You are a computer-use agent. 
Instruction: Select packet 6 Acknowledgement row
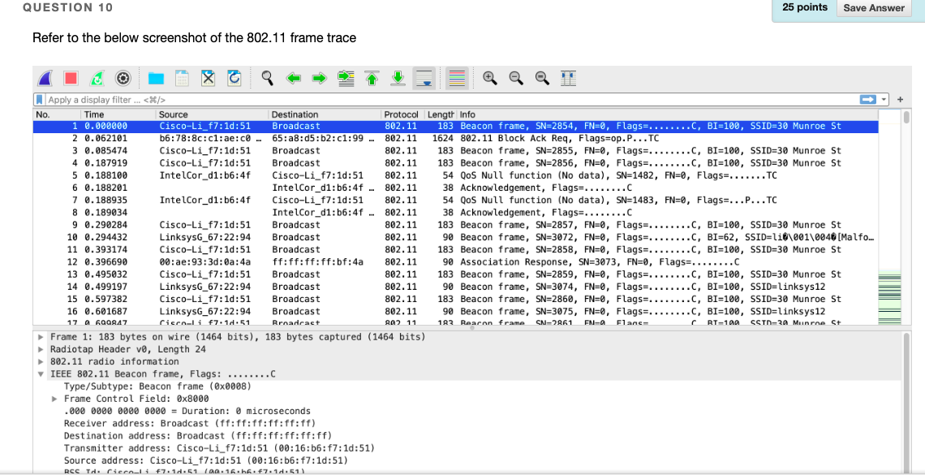click(x=456, y=188)
